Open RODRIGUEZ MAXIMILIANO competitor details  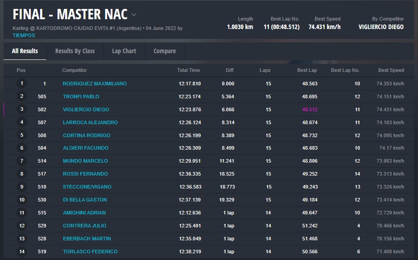pyautogui.click(x=95, y=84)
